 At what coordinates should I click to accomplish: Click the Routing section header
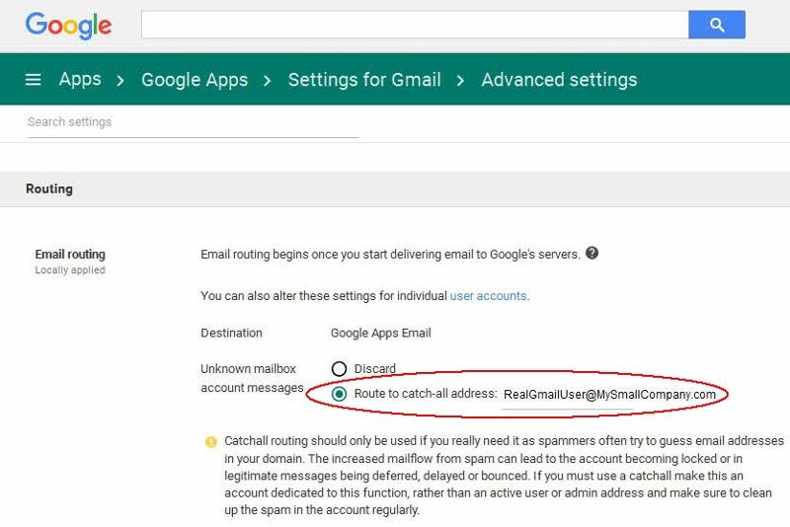[49, 189]
